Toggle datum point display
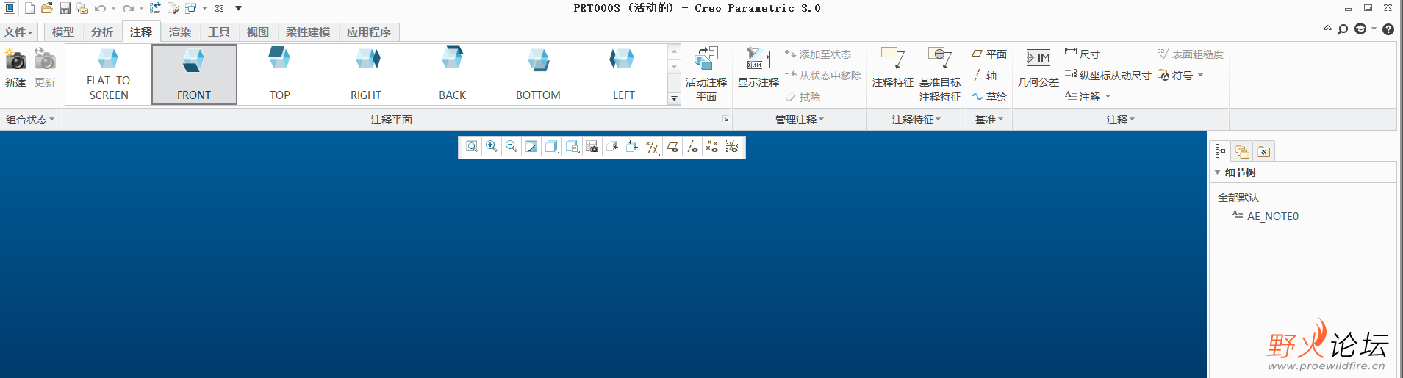This screenshot has width=1403, height=378. pyautogui.click(x=712, y=147)
